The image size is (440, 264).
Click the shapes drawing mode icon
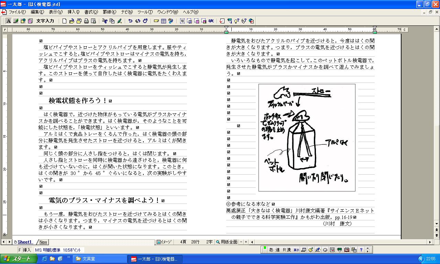point(23,21)
